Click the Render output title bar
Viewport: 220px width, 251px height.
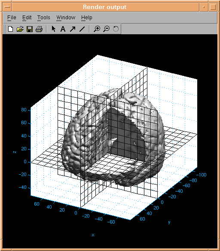coord(105,7)
